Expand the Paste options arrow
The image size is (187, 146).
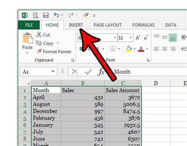[27, 53]
